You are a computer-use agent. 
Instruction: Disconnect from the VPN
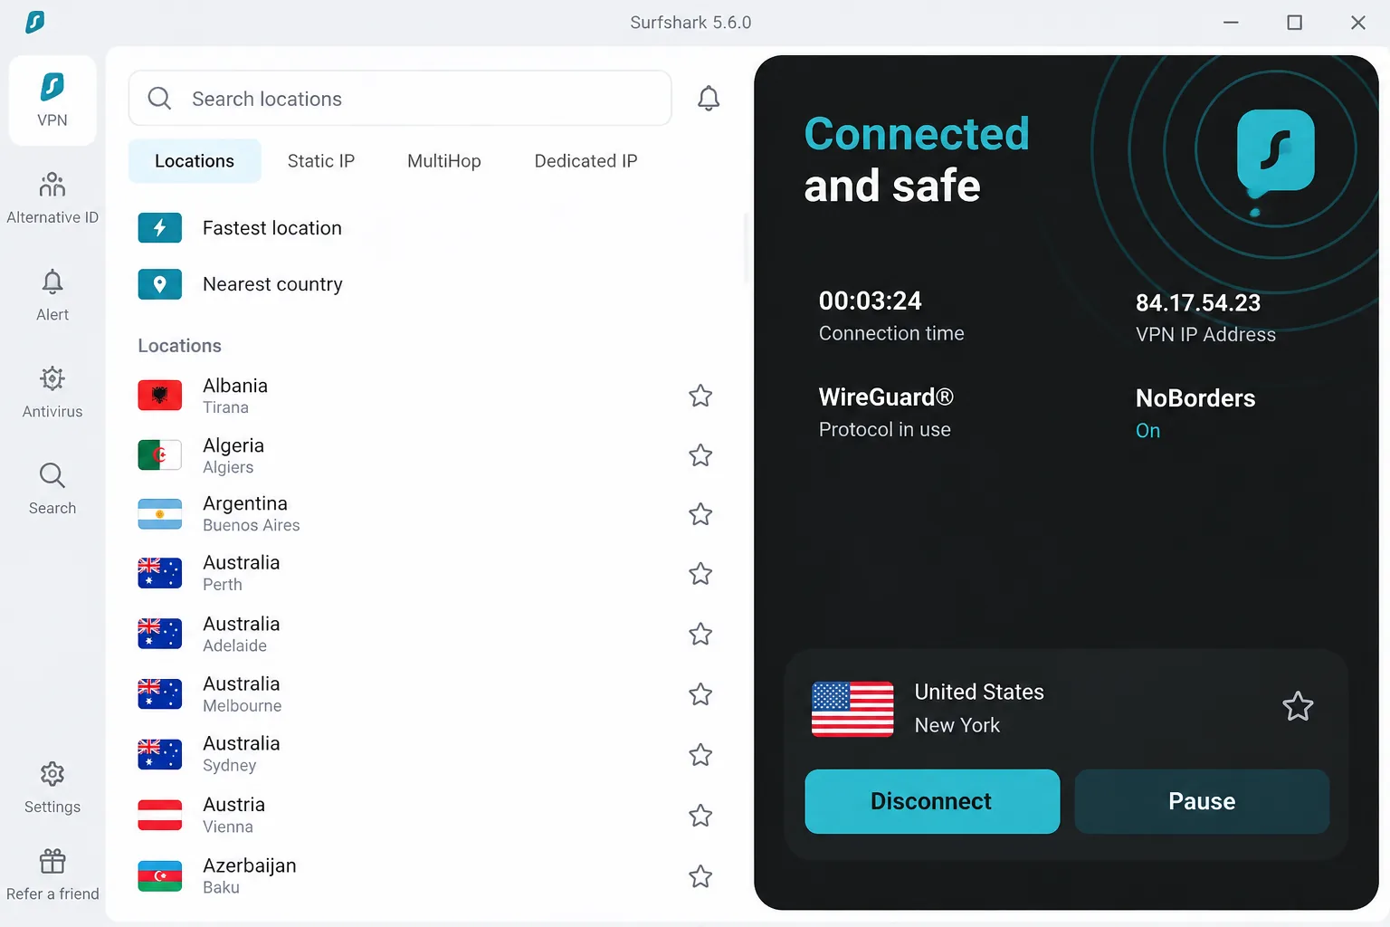932,801
